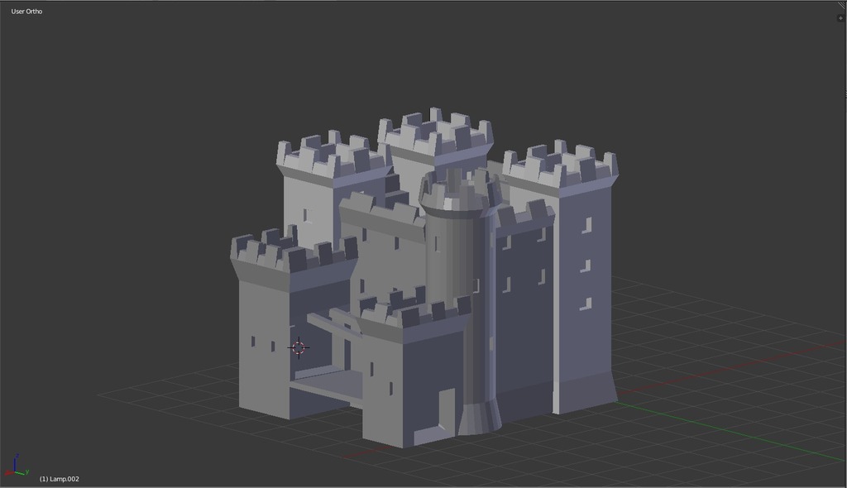Click the green Y axis of the gizmo
847x488 pixels.
[x=21, y=472]
